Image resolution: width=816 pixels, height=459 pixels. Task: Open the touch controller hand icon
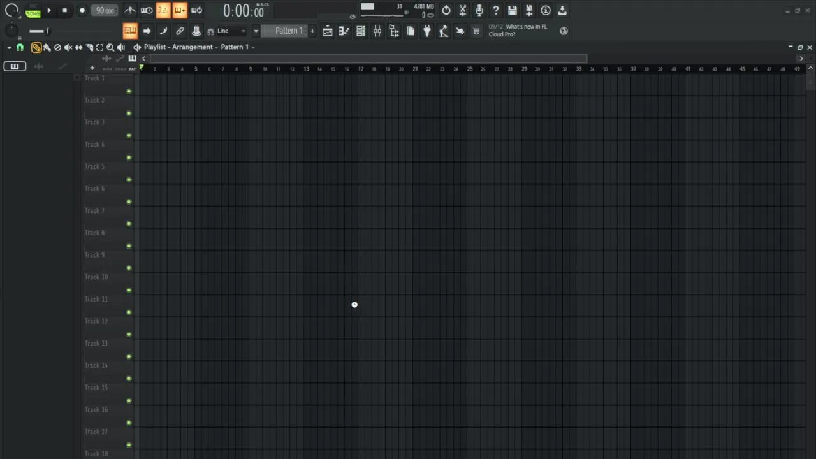click(x=460, y=31)
